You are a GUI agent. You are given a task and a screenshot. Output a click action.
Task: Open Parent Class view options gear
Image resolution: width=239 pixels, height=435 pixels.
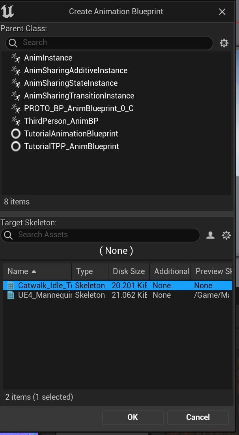pyautogui.click(x=224, y=43)
